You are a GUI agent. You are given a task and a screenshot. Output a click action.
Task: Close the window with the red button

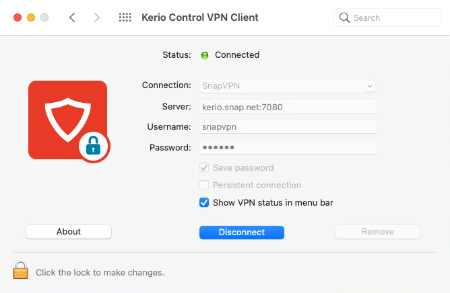tap(18, 17)
